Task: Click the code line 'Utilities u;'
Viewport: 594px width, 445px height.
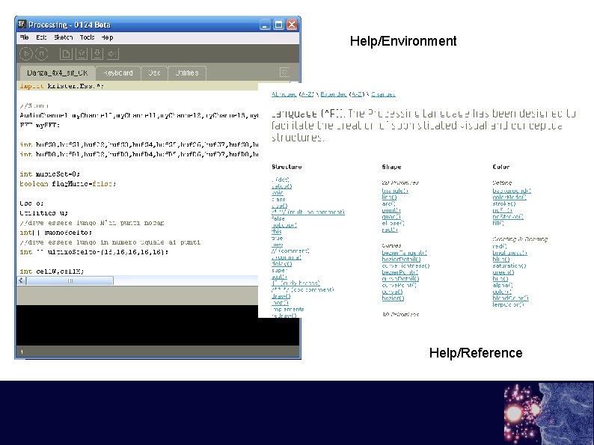Action: click(x=44, y=213)
